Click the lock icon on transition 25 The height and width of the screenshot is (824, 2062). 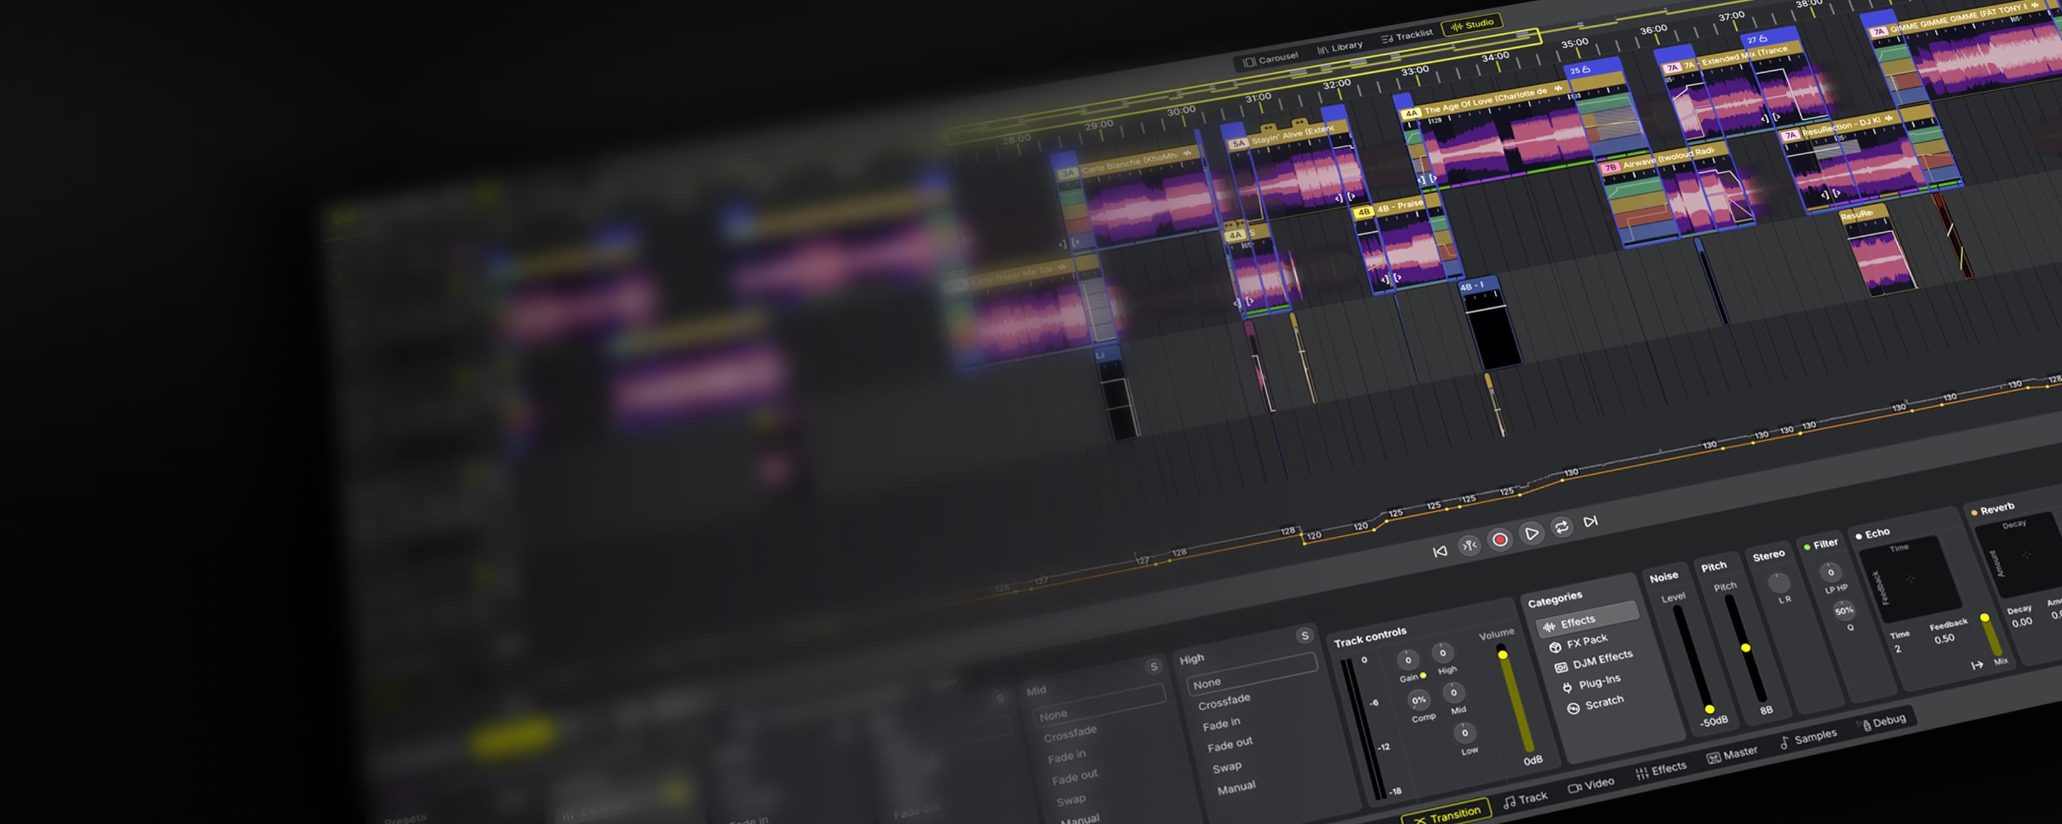pyautogui.click(x=1586, y=69)
